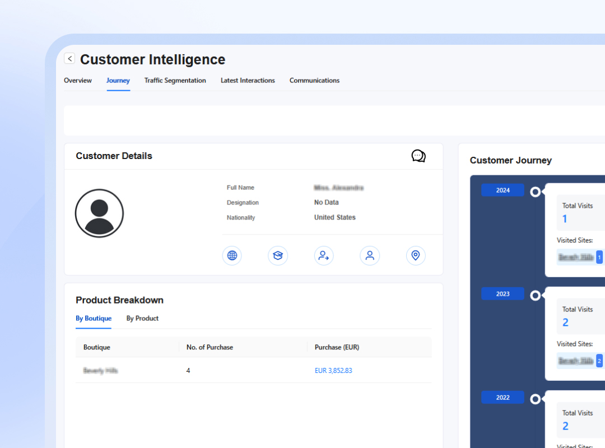Click the graduation cap icon
This screenshot has width=605, height=448.
[278, 255]
